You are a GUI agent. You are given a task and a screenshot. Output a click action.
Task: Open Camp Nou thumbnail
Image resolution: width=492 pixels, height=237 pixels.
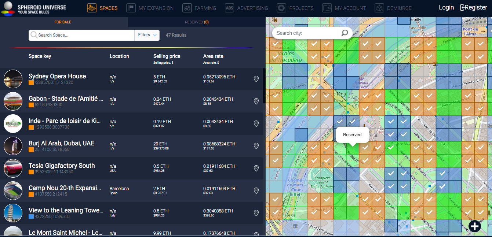[x=13, y=190]
